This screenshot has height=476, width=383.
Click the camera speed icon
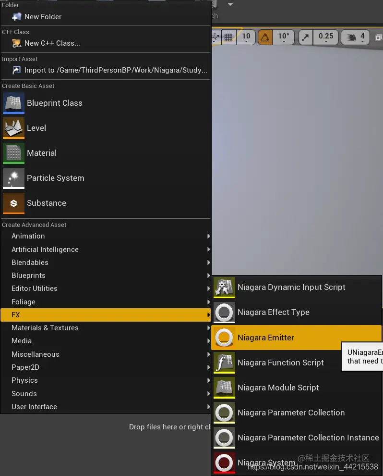point(351,37)
